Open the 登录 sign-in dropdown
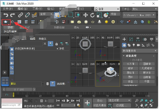Screen dimensions: 159x109 (x=107, y=9)
